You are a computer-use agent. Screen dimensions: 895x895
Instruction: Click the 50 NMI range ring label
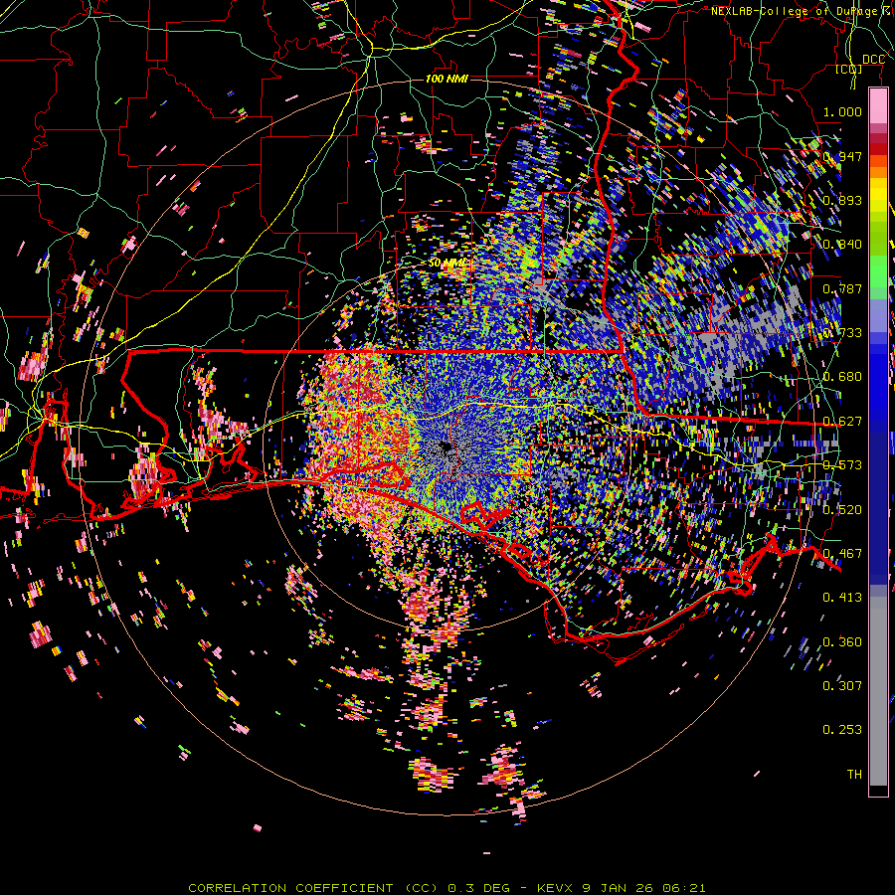tap(447, 264)
